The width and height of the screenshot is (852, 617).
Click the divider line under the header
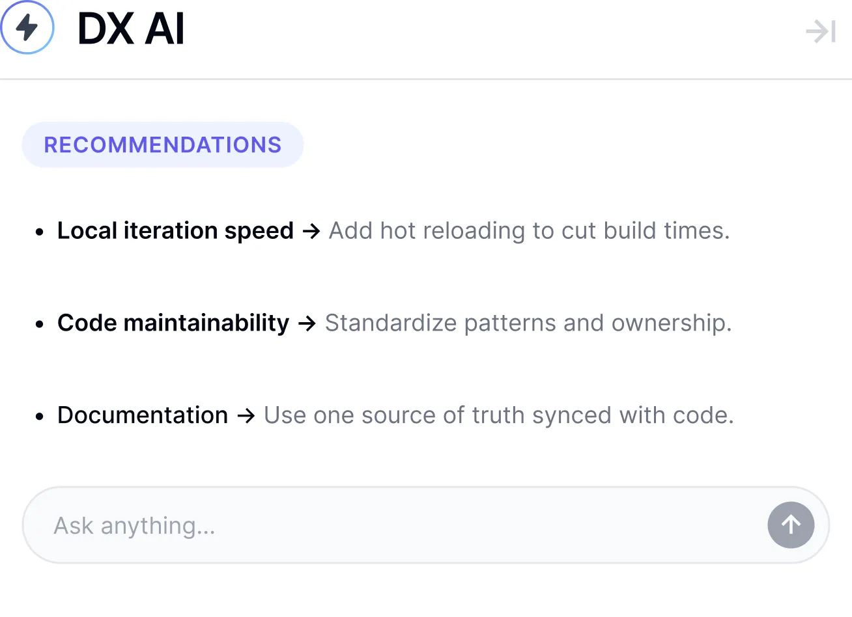426,79
